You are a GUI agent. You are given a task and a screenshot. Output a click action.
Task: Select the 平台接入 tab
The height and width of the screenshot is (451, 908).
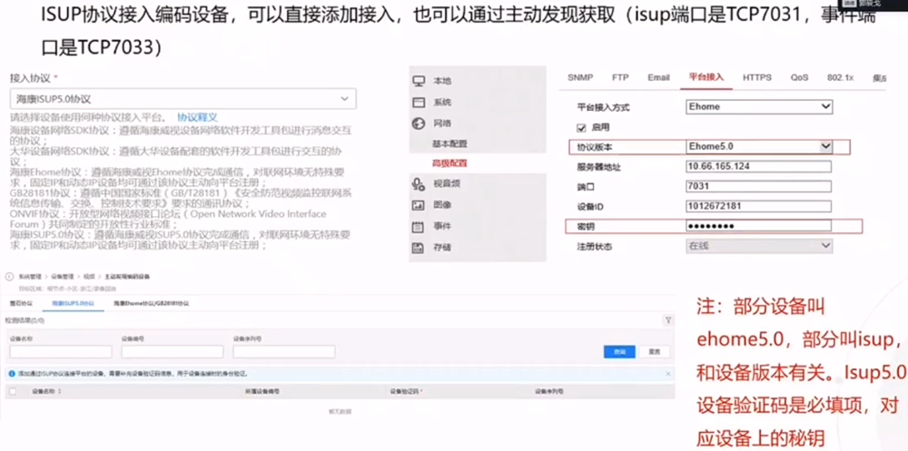tap(706, 77)
